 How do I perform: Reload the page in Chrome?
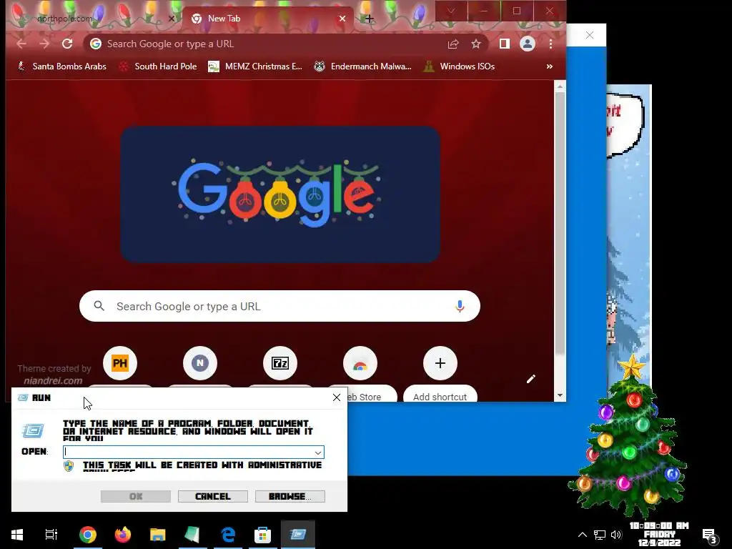point(67,44)
